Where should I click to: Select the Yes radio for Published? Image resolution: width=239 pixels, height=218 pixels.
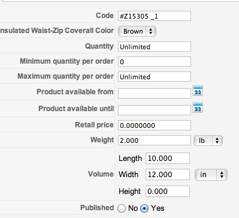click(144, 208)
